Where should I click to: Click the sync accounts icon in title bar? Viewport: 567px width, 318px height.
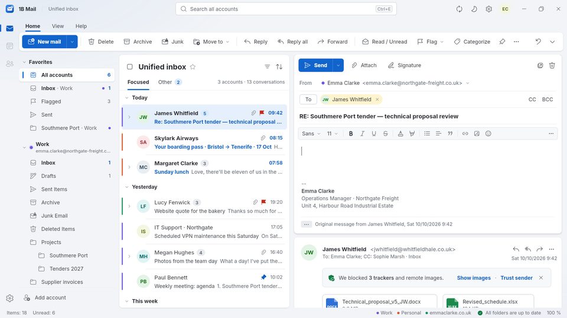click(x=460, y=9)
